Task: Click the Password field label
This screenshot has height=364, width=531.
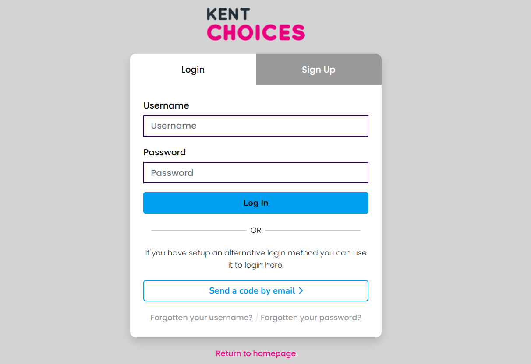Action: [x=164, y=152]
